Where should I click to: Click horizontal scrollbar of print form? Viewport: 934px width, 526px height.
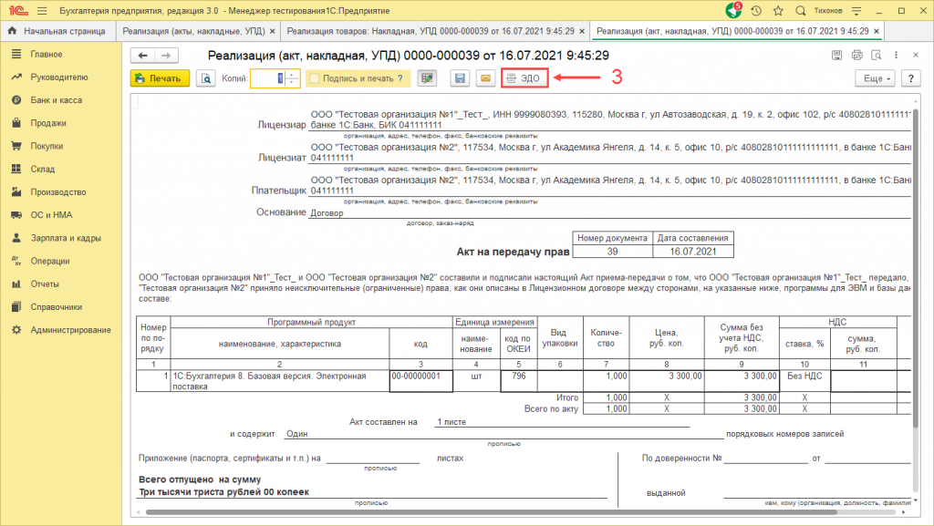(x=492, y=511)
